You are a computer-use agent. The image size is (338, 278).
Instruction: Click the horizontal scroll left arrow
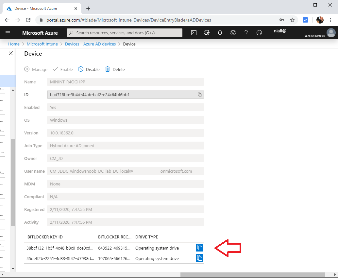[x=3, y=274]
